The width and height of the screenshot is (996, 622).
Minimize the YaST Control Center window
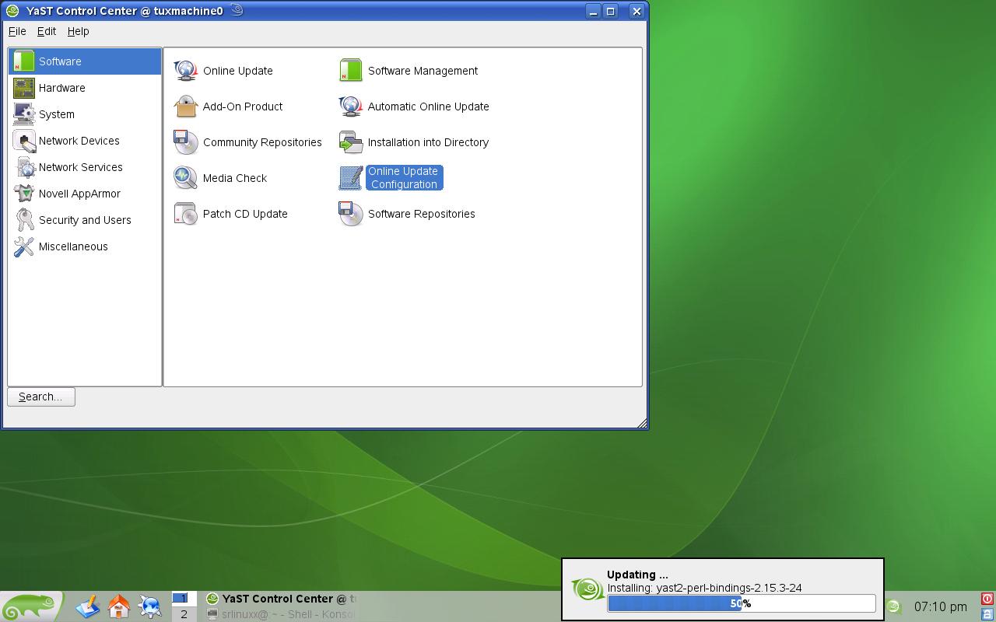[593, 11]
